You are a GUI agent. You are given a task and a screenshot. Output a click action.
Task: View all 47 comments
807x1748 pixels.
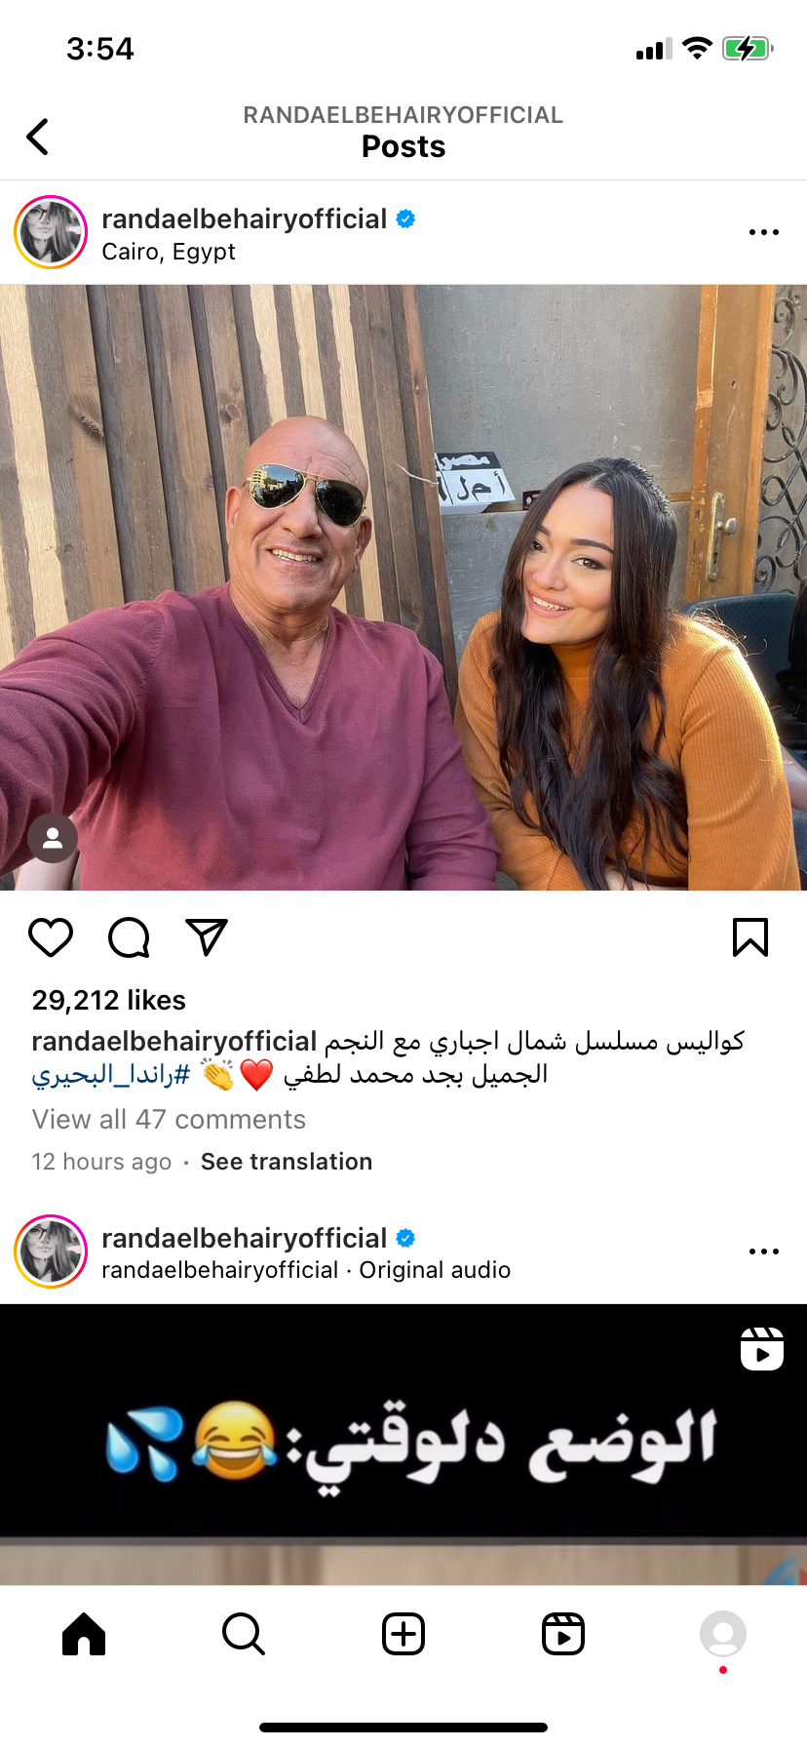[169, 1120]
